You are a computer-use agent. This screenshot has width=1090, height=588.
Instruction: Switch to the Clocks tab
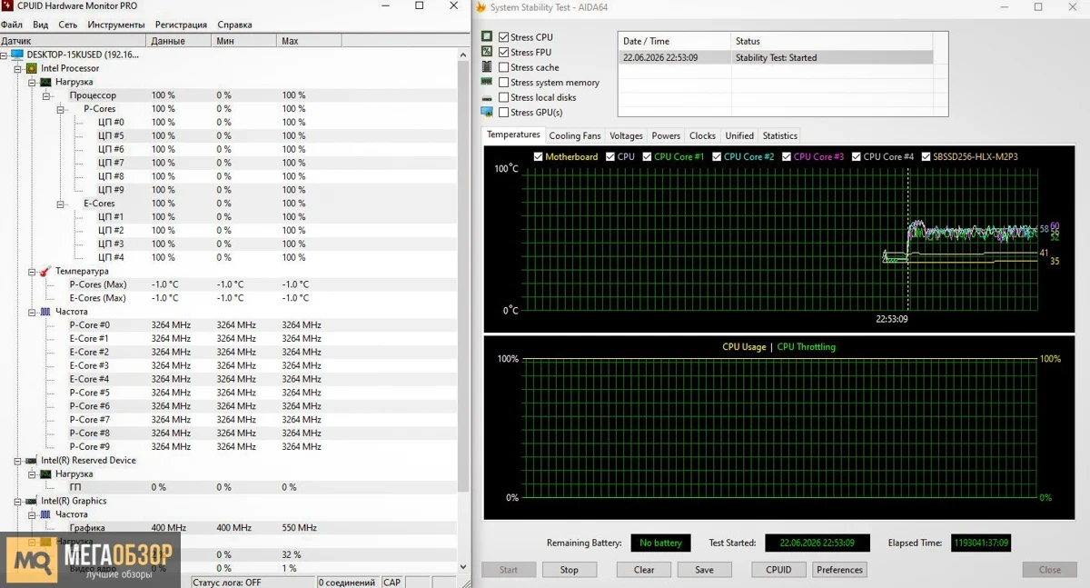point(702,135)
